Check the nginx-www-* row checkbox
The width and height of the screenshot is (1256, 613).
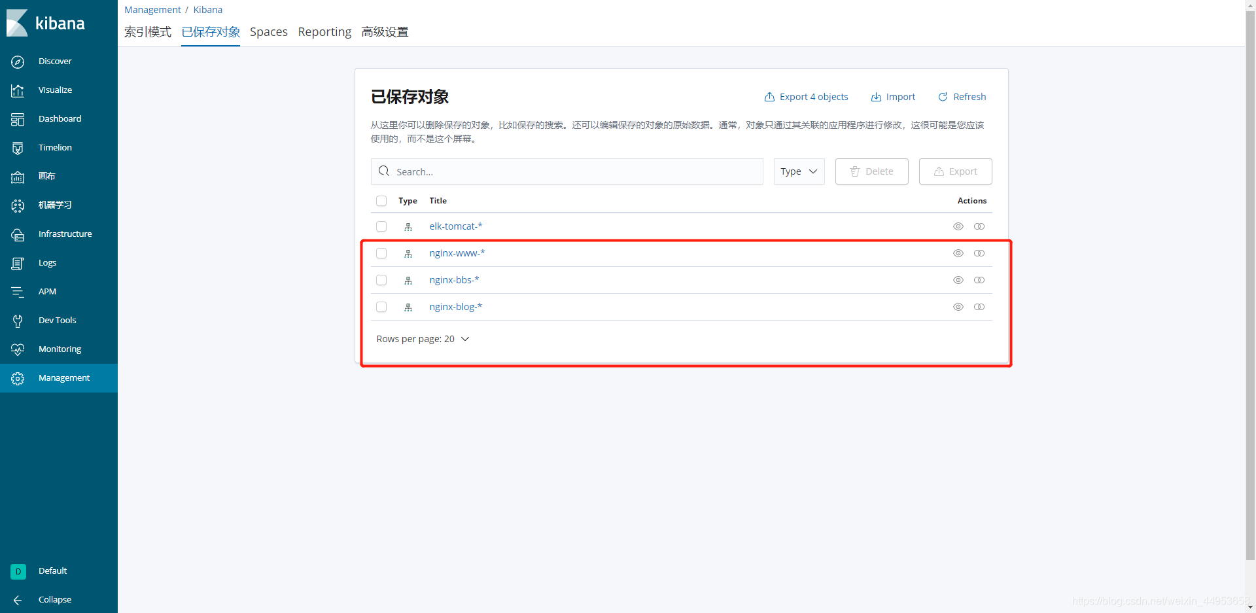[x=381, y=253]
